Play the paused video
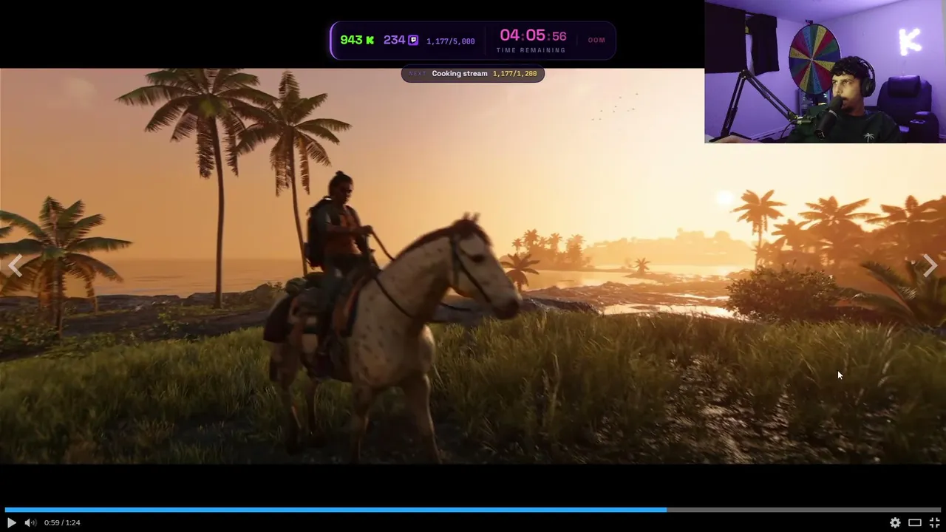The image size is (946, 532). (x=11, y=522)
